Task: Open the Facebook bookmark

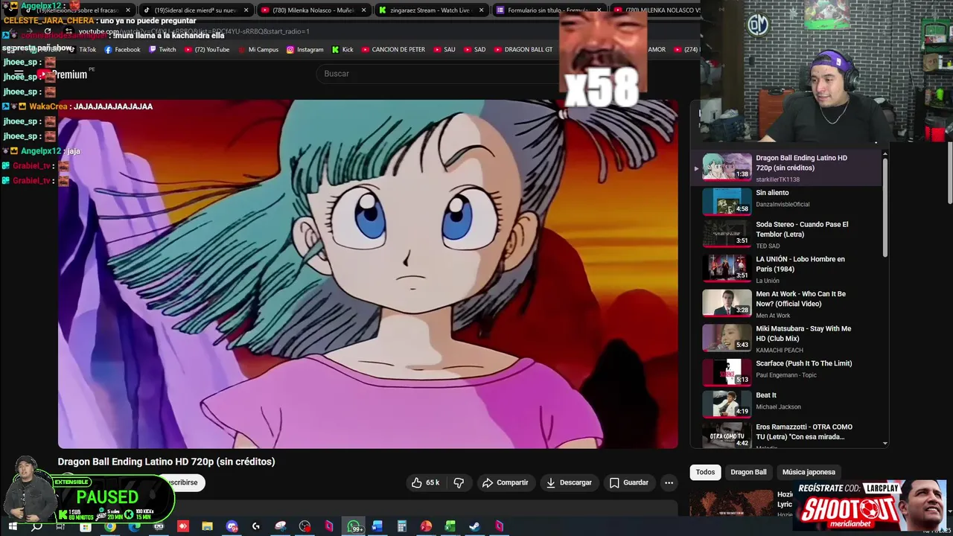Action: 122,50
